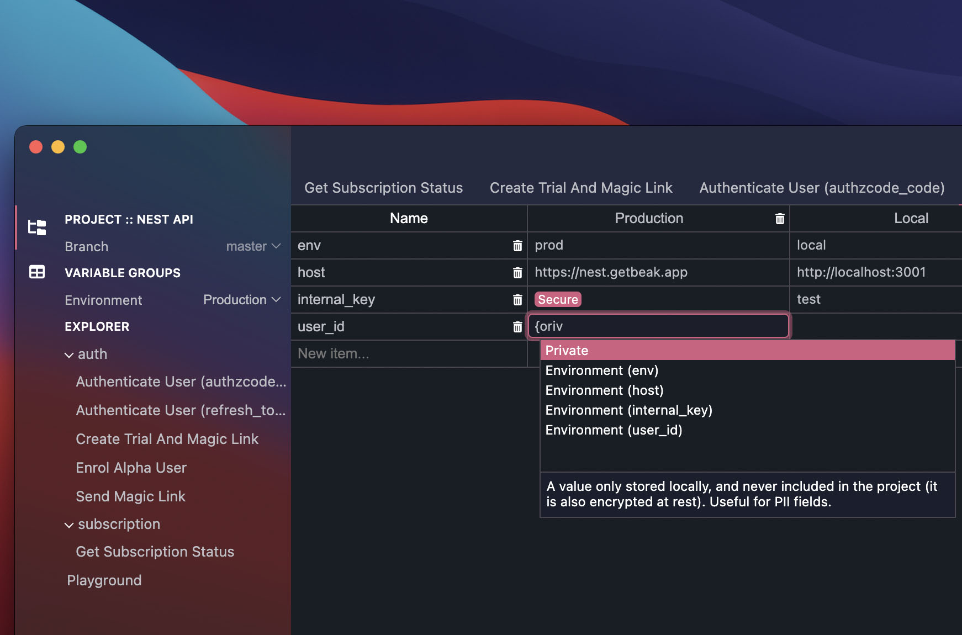Select Private from the suggestion list

click(x=567, y=350)
